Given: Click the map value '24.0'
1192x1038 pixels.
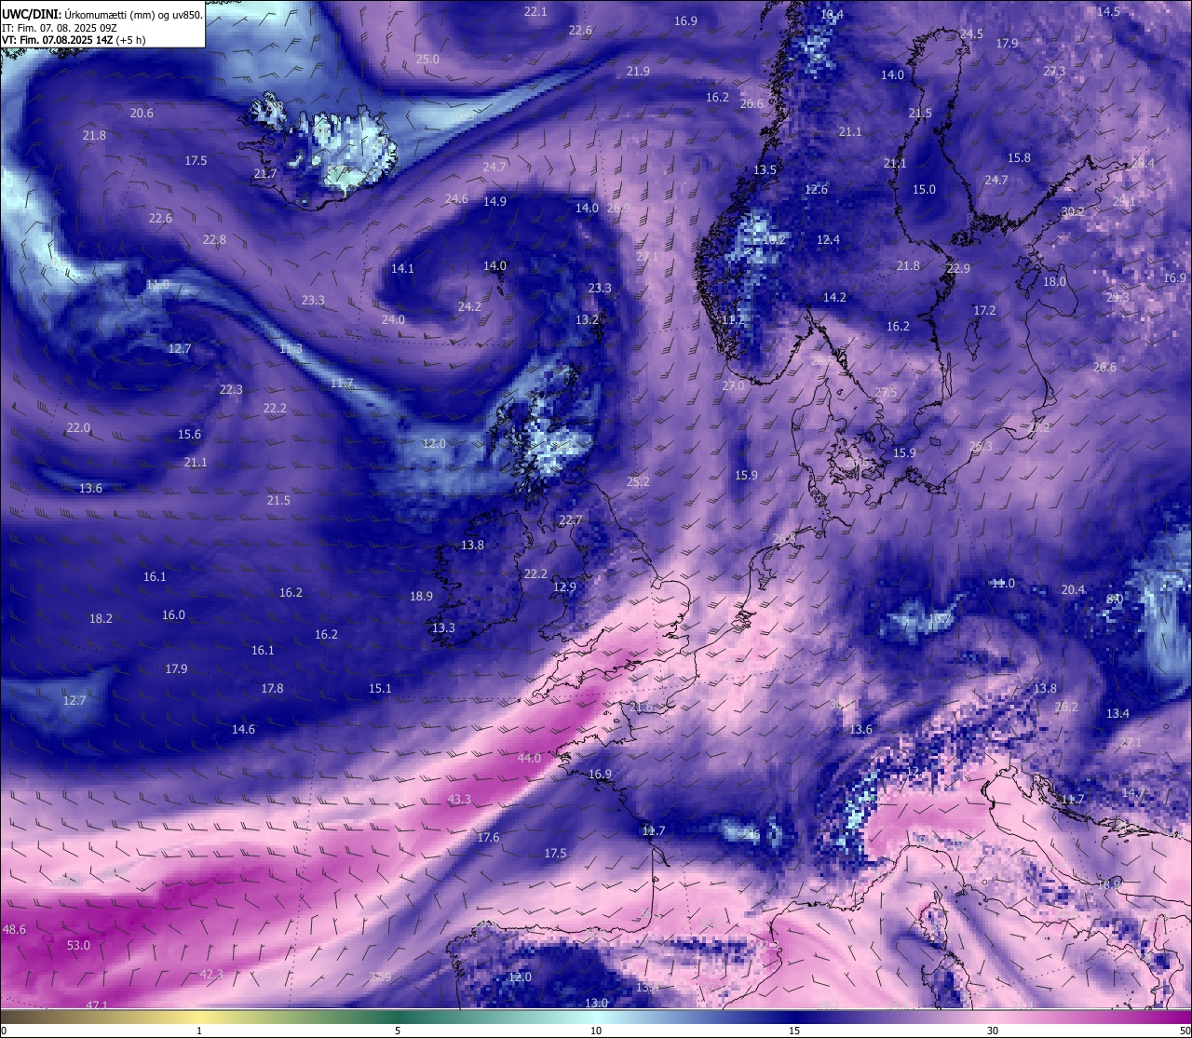Looking at the screenshot, I should pyautogui.click(x=393, y=319).
